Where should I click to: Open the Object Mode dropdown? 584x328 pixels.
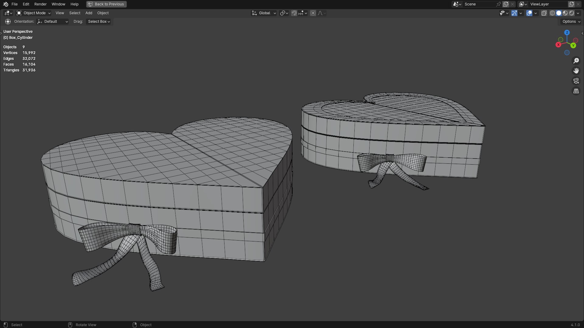tap(33, 13)
